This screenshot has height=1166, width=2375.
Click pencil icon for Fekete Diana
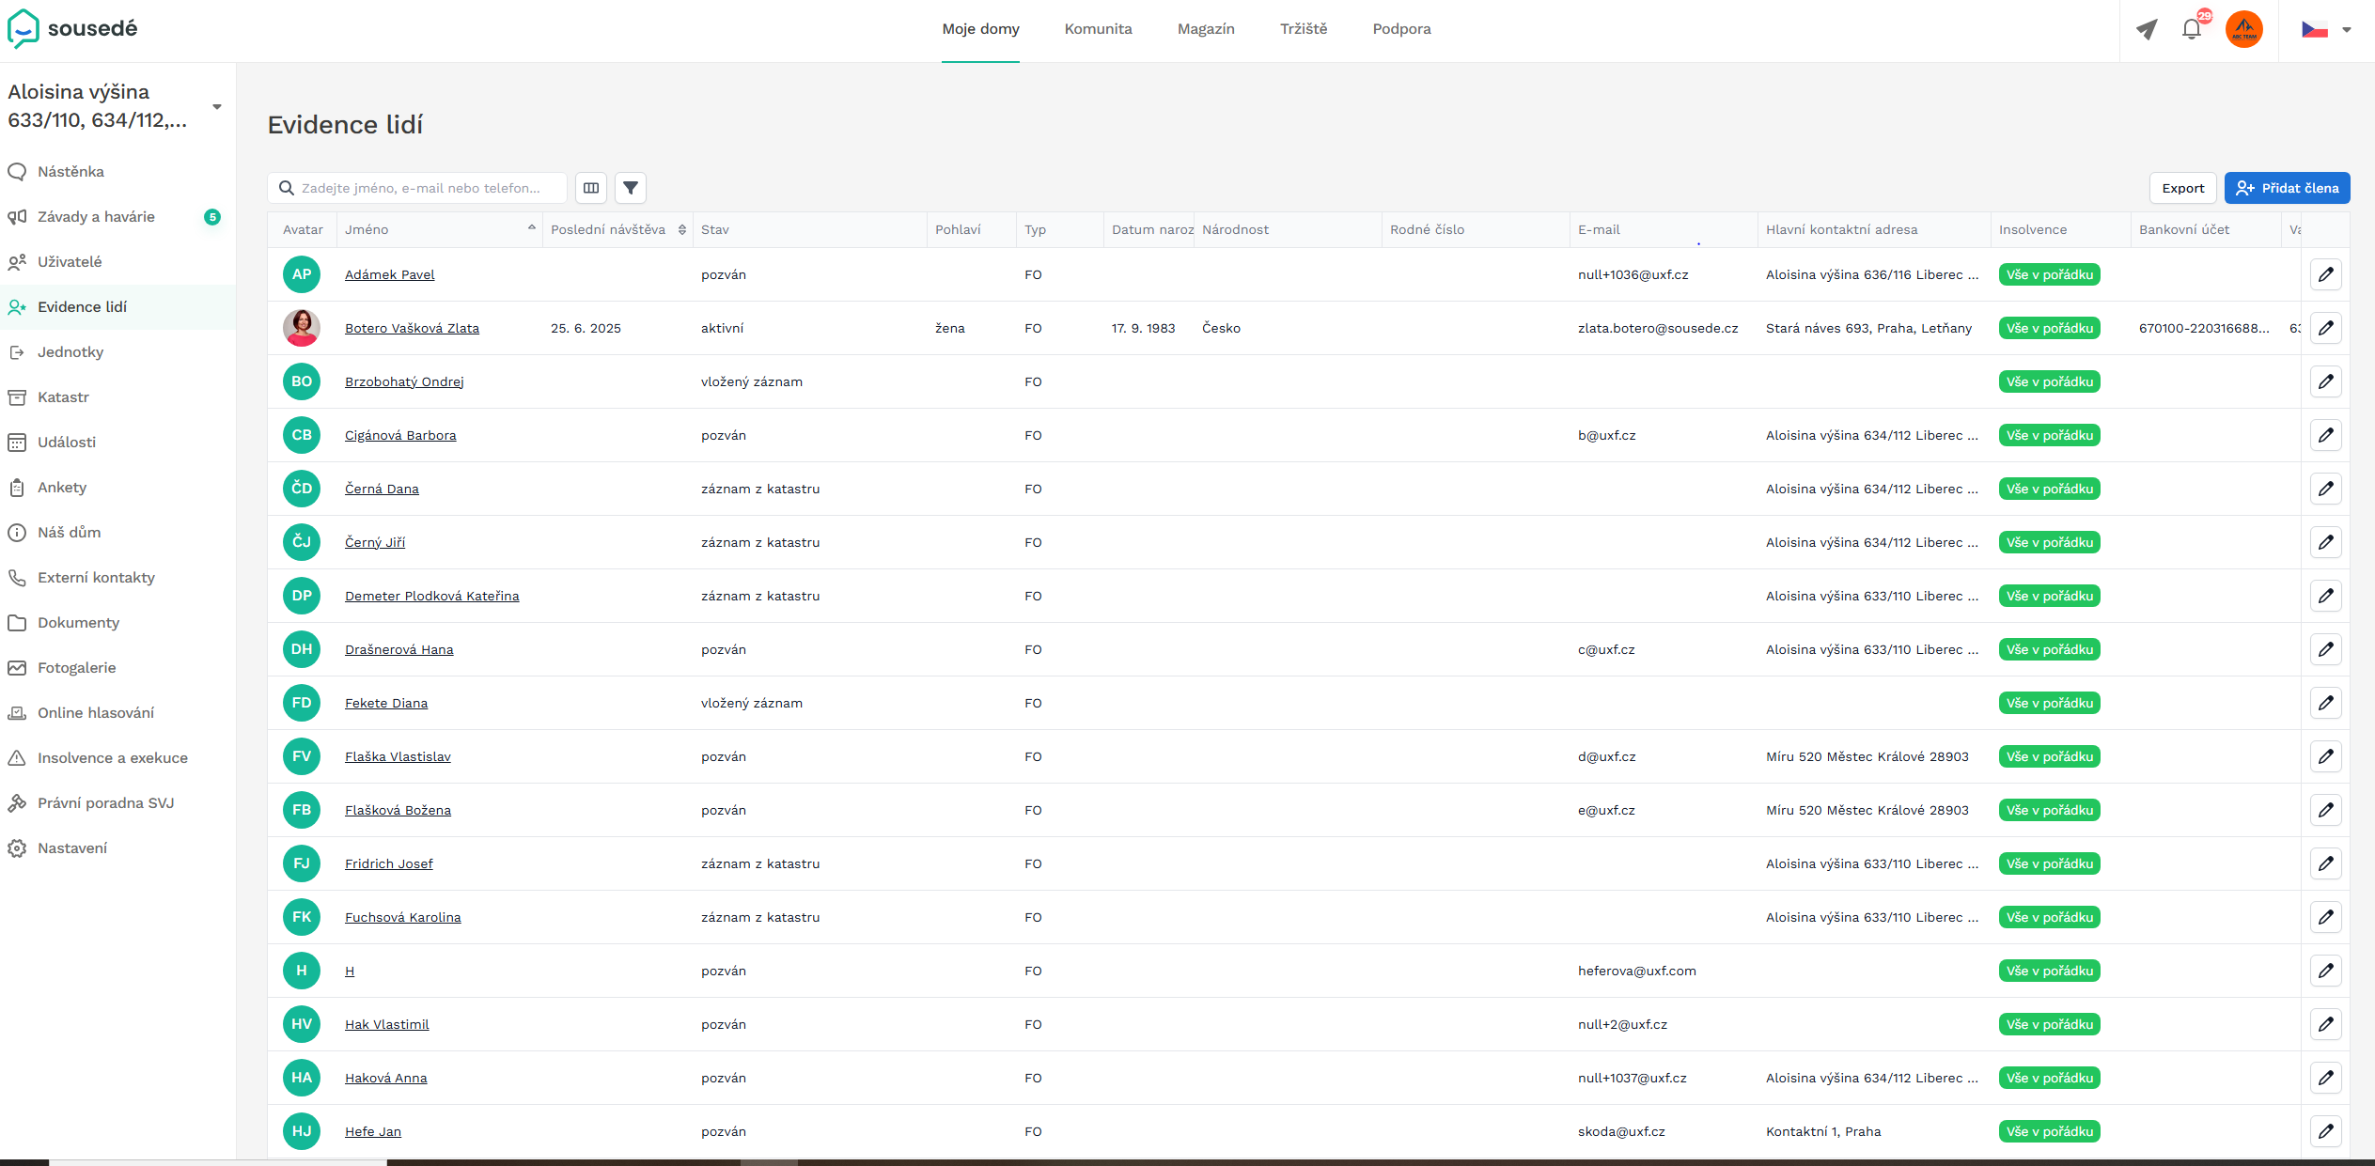pyautogui.click(x=2325, y=703)
